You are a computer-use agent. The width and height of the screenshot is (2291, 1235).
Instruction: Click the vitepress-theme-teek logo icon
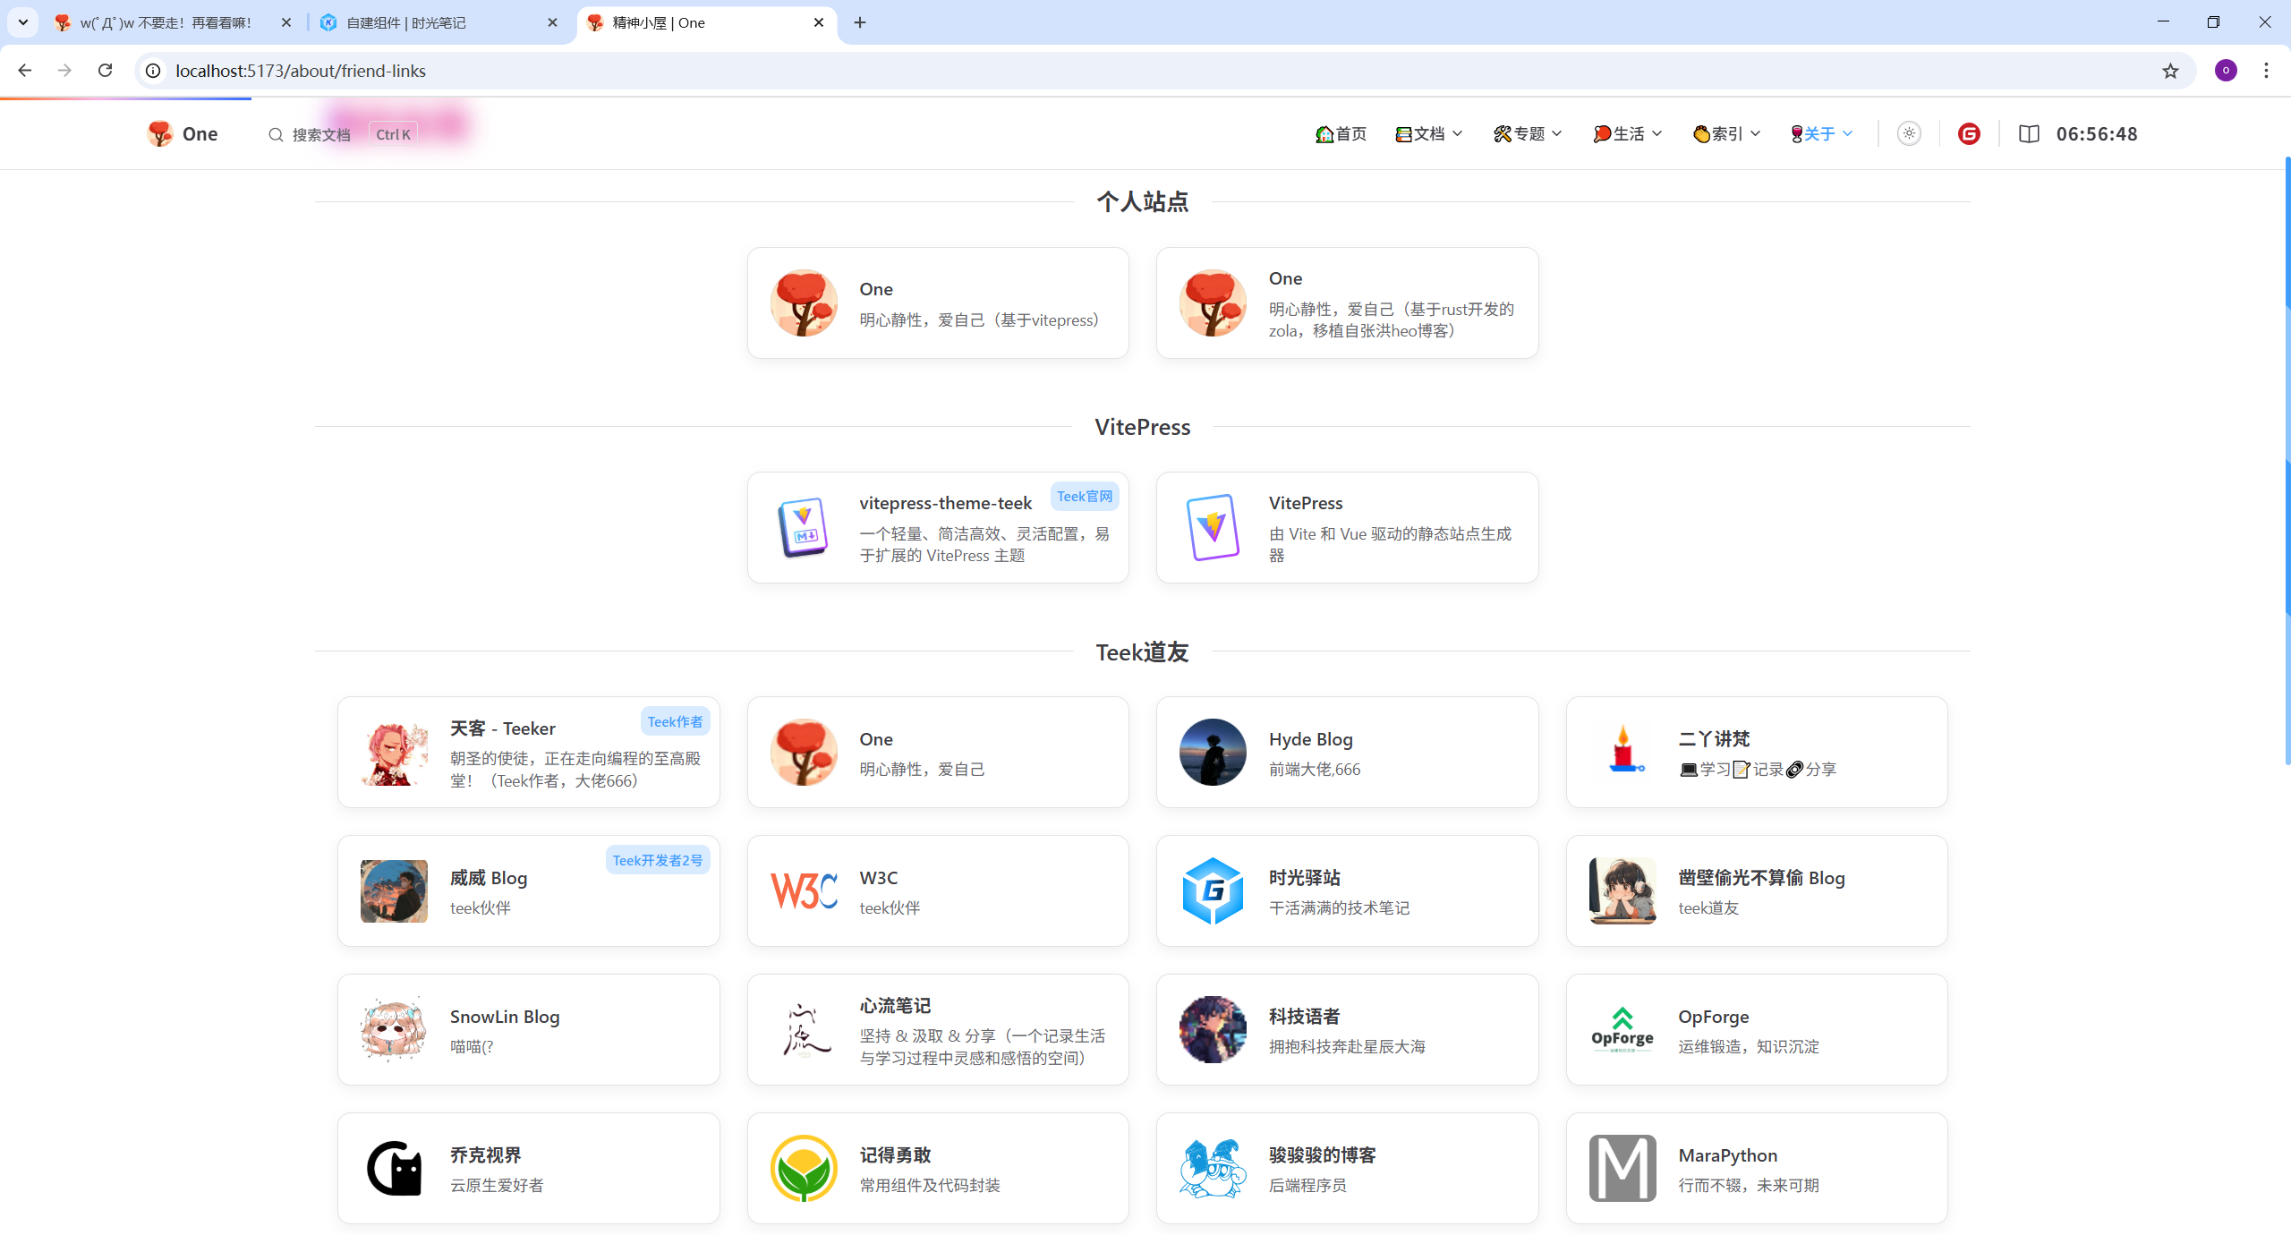(804, 528)
